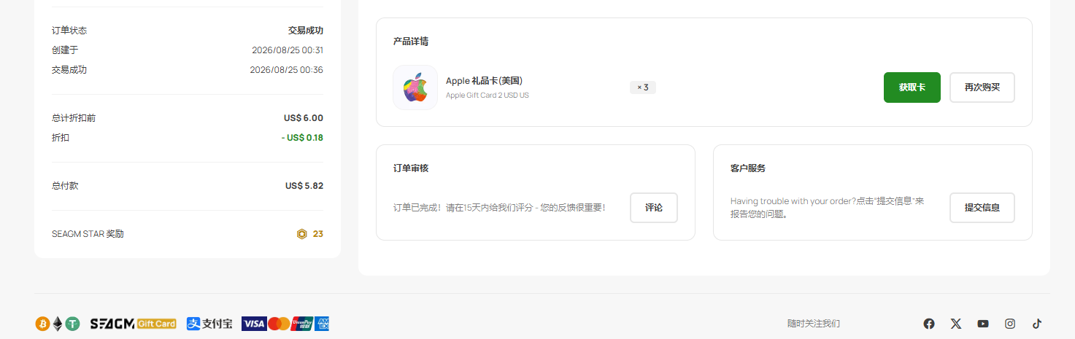The image size is (1075, 339).
Task: Click the green 获取卡 button
Action: [912, 87]
